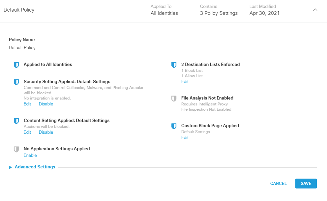The height and width of the screenshot is (201, 327).
Task: Disable the Content Setting
Action: [46, 132]
